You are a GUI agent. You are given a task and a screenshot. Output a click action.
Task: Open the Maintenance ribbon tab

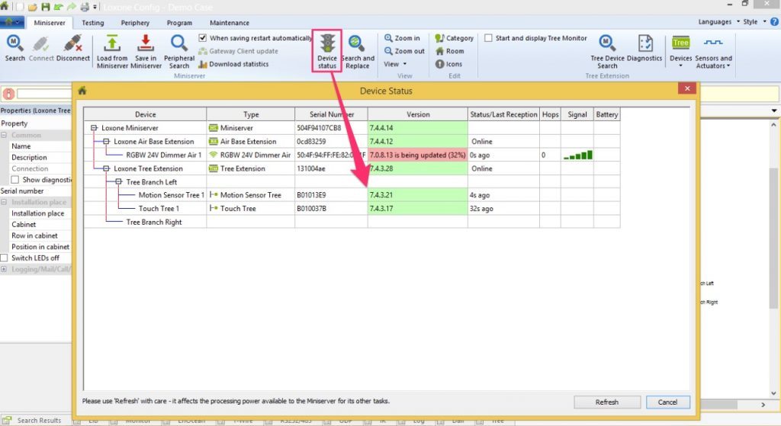click(x=229, y=23)
